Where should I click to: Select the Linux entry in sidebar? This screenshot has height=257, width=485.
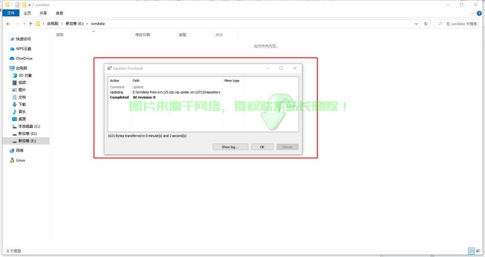click(x=20, y=160)
